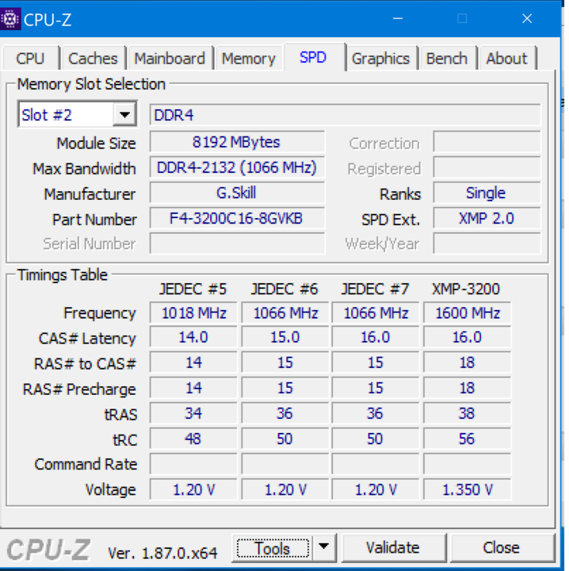Click the F4-3200C16-8GVKB part number
Viewport: 569px width, 571px height.
coord(237,219)
